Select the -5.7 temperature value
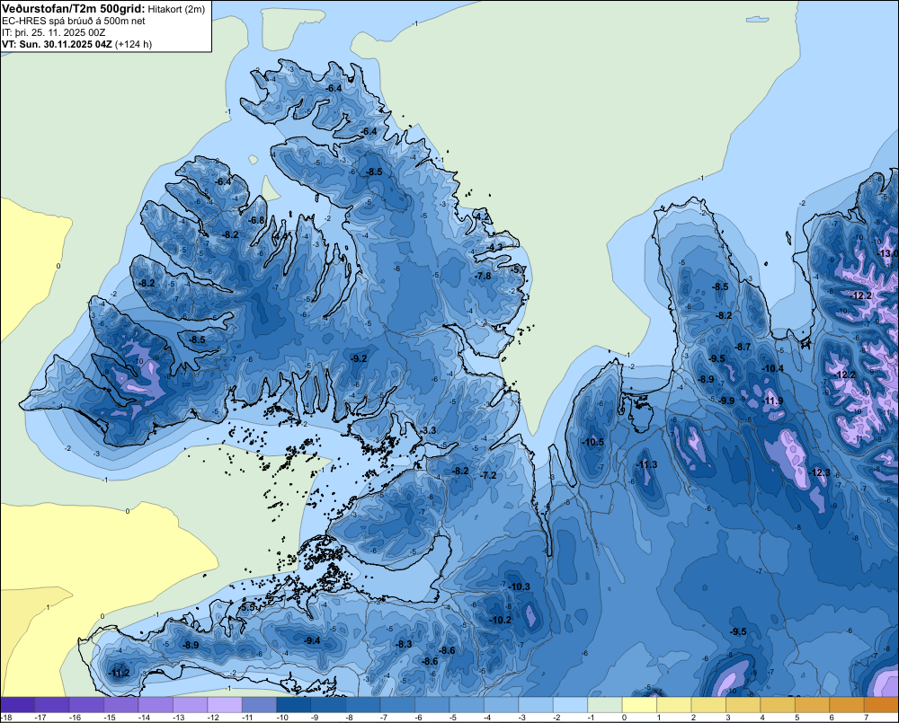 (519, 269)
